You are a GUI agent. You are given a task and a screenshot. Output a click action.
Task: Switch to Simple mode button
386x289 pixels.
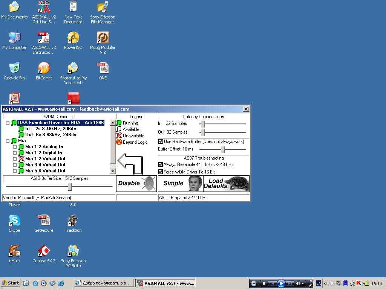(x=181, y=183)
